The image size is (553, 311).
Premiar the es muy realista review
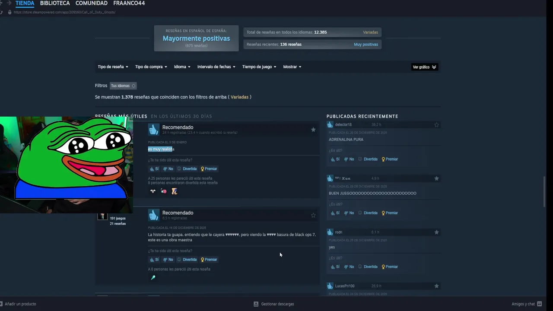(209, 169)
